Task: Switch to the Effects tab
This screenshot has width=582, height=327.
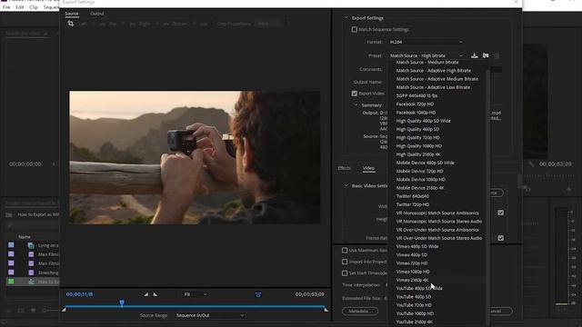Action: coord(344,168)
